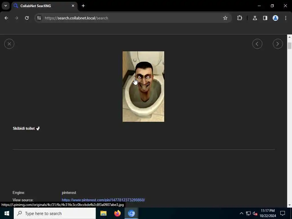Reload the current page
Viewport: 292px width, 219px height.
tap(27, 18)
